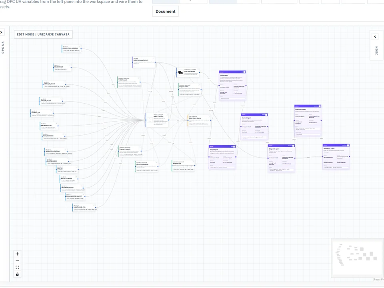Select the Robot Recovery Manual node
384x288 pixels.
click(144, 62)
